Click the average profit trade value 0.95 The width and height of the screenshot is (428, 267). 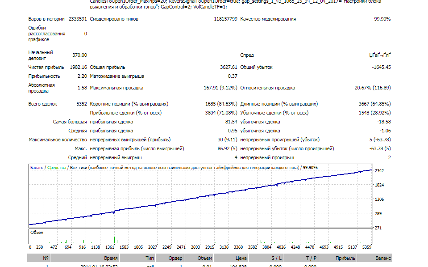pos(232,131)
